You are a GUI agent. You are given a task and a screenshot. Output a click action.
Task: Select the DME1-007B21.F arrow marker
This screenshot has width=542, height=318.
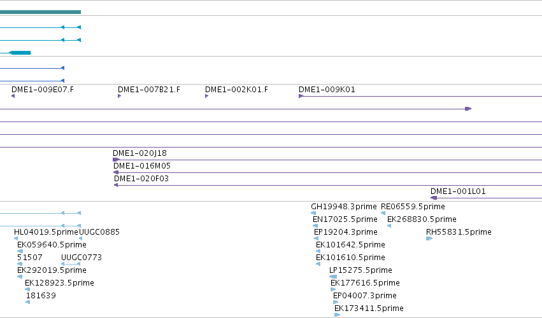coord(119,96)
